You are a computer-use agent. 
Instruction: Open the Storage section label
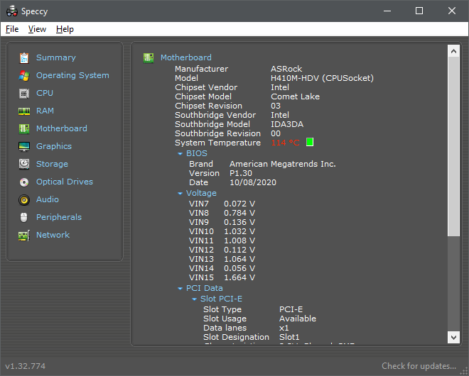click(52, 164)
